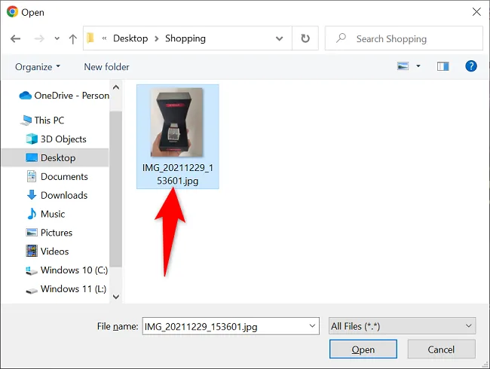Open Windows 10 (C:) drive
Image resolution: width=490 pixels, height=369 pixels.
(x=66, y=270)
